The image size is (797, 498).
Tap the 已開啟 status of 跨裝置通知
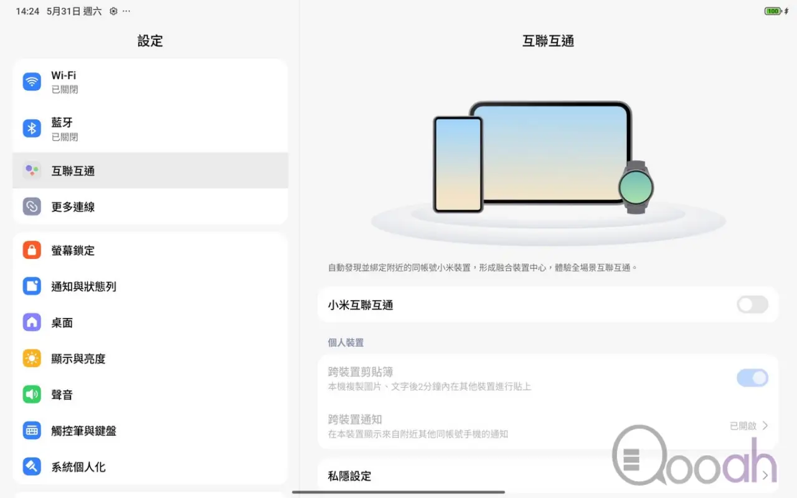click(x=743, y=426)
